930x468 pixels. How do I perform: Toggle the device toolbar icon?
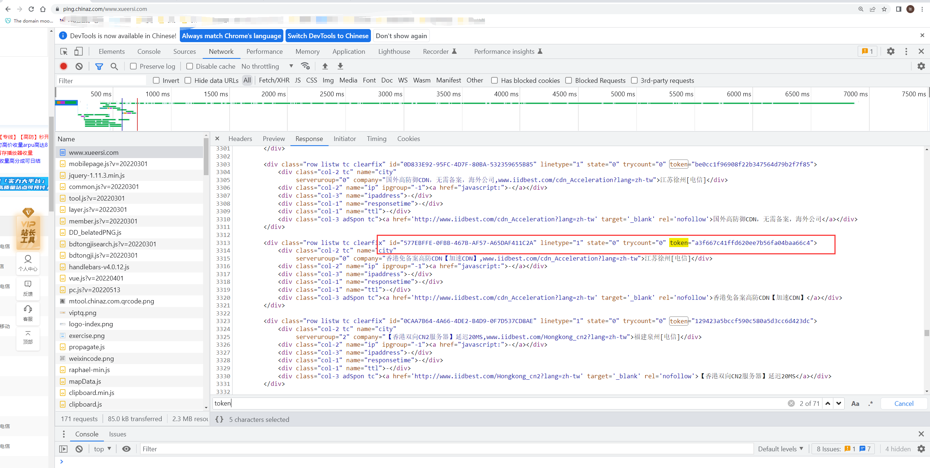(78, 52)
